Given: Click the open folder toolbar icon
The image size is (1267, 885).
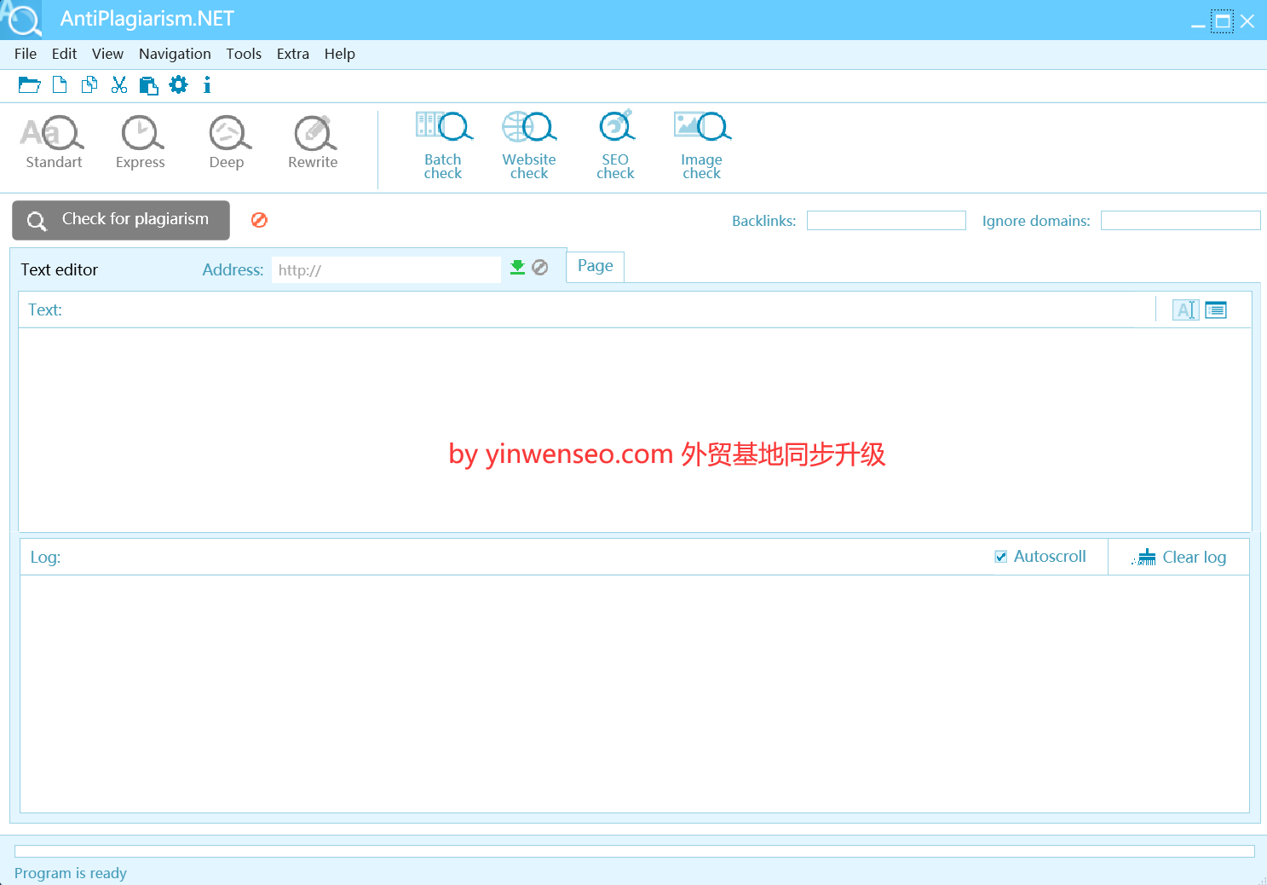Looking at the screenshot, I should coord(29,85).
